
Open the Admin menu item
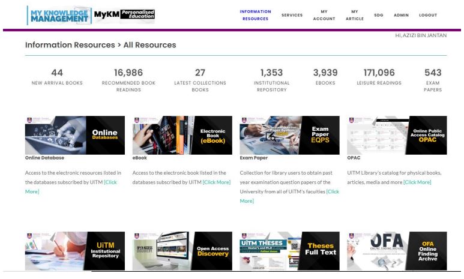pos(401,15)
